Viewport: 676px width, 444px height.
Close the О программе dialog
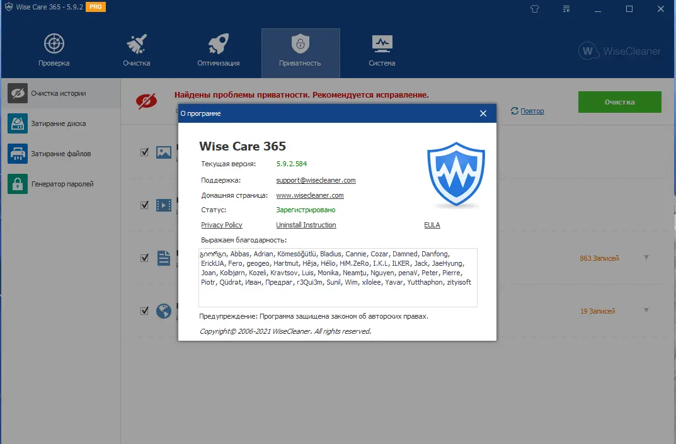click(x=483, y=113)
